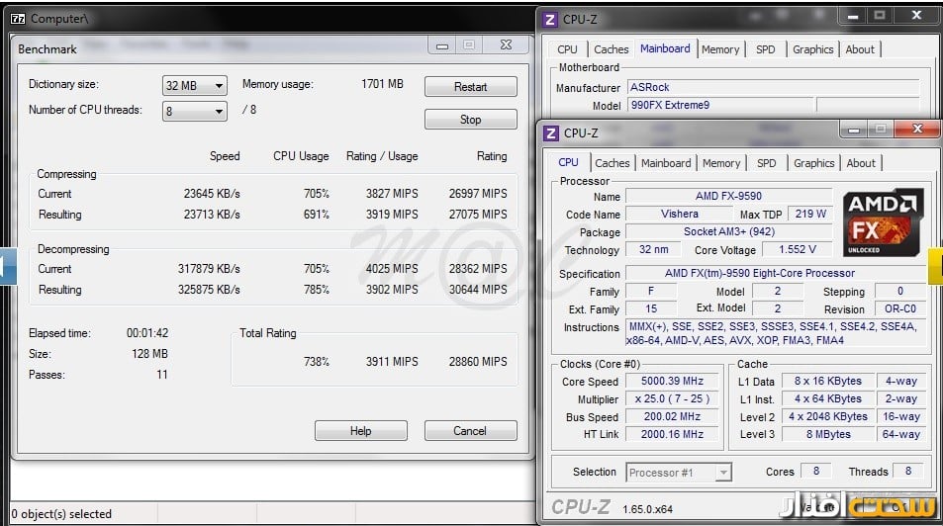
Task: Click Multiplier value x 25.0 ( 7 - 25 )
Action: (672, 399)
